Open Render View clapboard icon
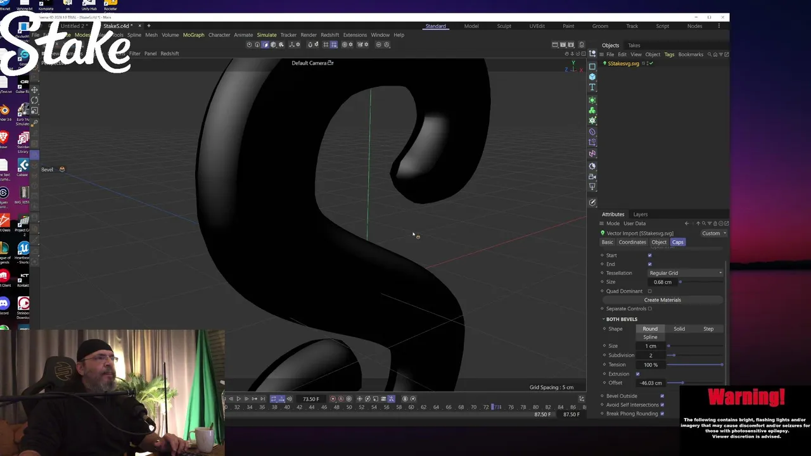Viewport: 811px width, 456px height. 555,44
